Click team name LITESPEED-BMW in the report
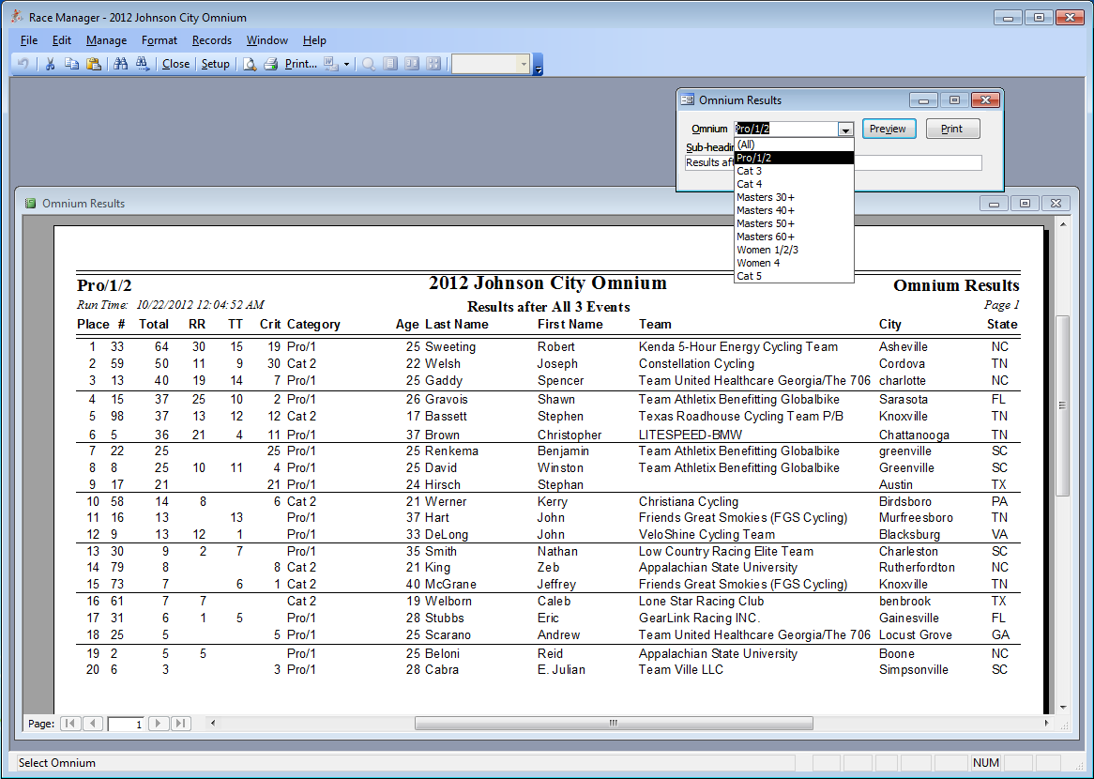The width and height of the screenshot is (1094, 779). click(x=690, y=435)
